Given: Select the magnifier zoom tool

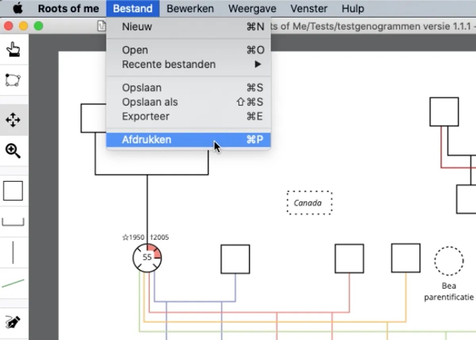Looking at the screenshot, I should [x=13, y=151].
